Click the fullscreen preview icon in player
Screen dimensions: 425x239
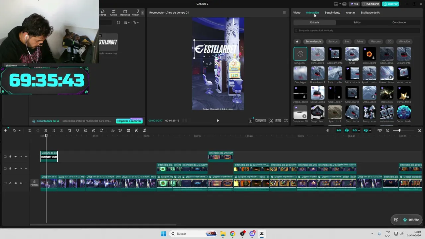coord(286,120)
